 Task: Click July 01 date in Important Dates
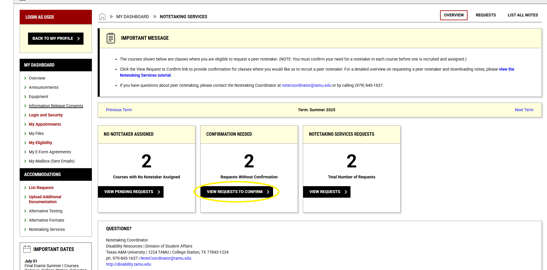click(x=31, y=261)
